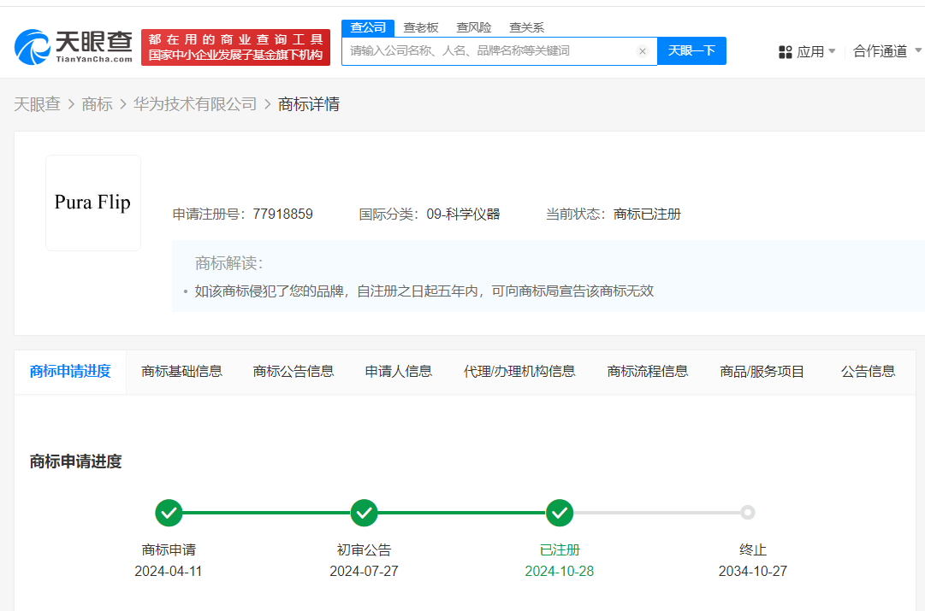Click the 商标 breadcrumb link
Viewport: 925px width, 611px height.
[97, 104]
